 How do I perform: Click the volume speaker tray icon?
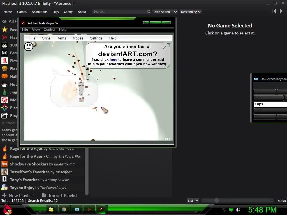coord(238,210)
